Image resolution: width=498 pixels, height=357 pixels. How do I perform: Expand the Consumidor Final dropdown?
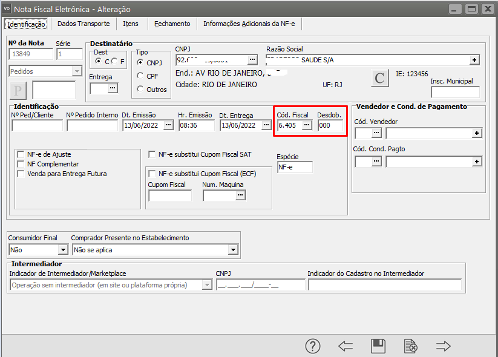[x=62, y=249]
